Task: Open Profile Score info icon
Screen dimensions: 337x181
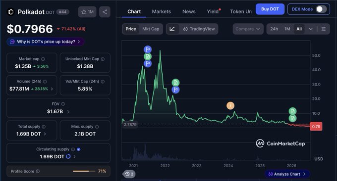Action: point(38,171)
